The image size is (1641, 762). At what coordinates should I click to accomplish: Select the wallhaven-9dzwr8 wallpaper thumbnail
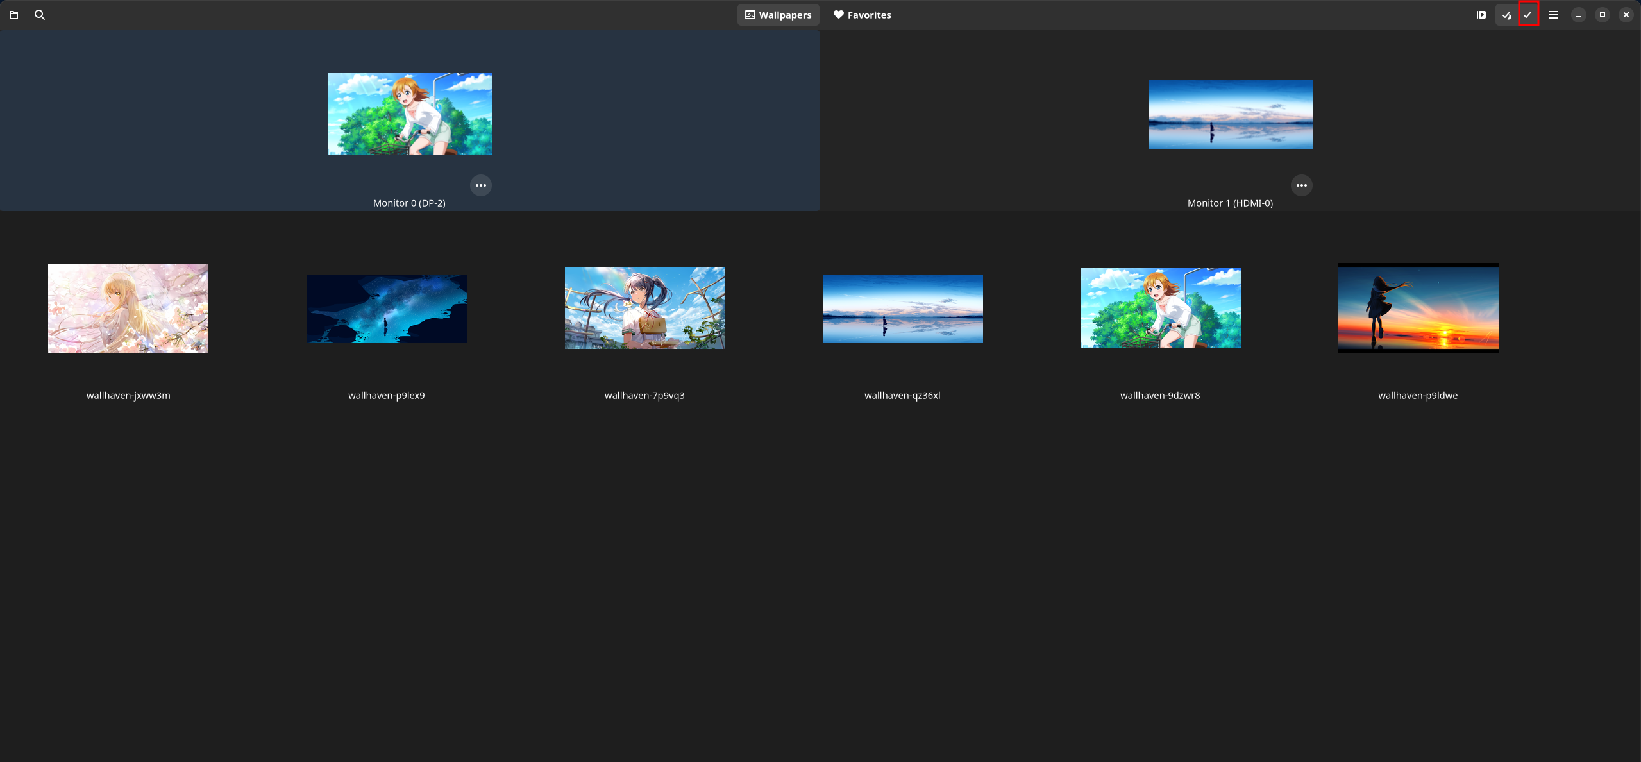[x=1160, y=308]
